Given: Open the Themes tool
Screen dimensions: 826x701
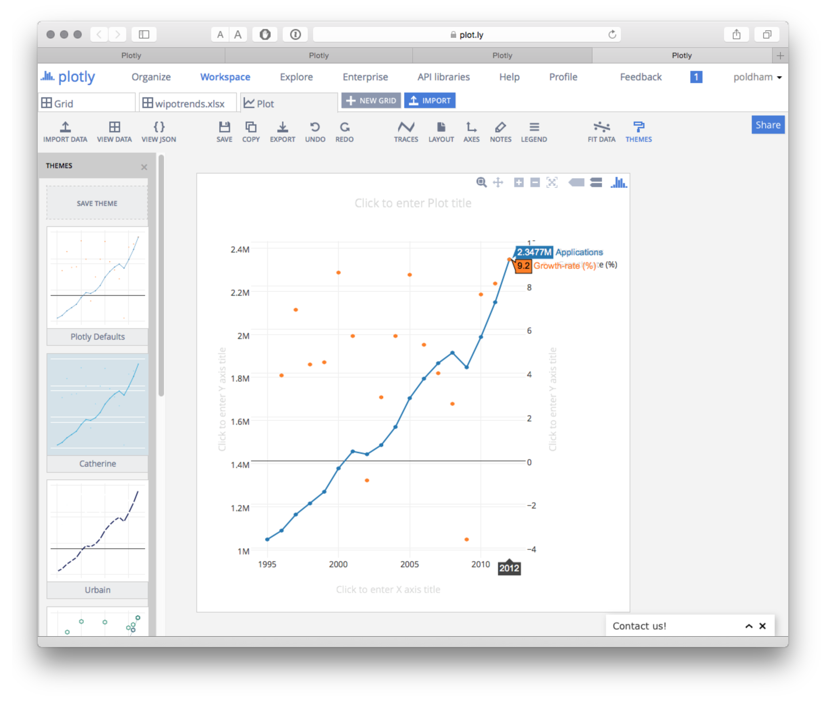Looking at the screenshot, I should (638, 132).
